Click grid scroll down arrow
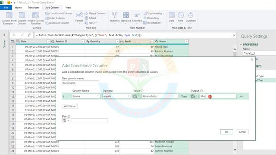 click(x=235, y=149)
